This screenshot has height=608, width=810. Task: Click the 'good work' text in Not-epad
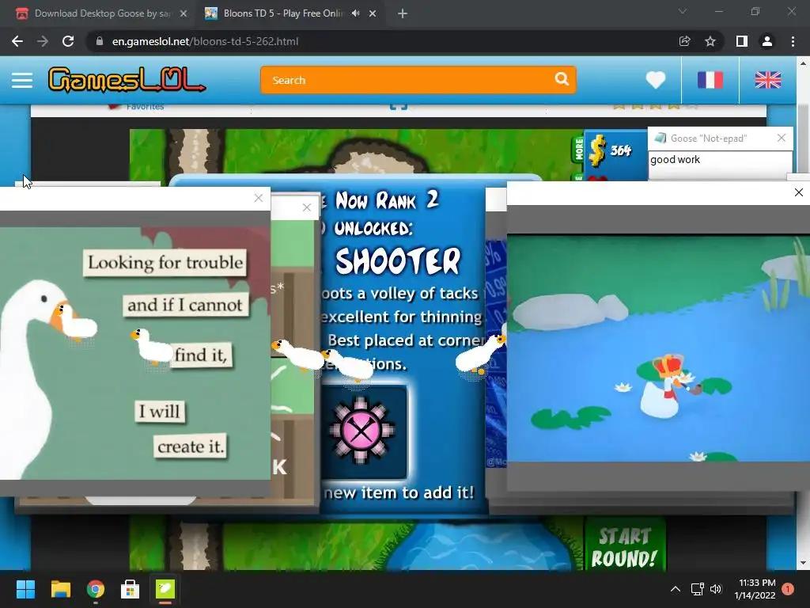(676, 160)
